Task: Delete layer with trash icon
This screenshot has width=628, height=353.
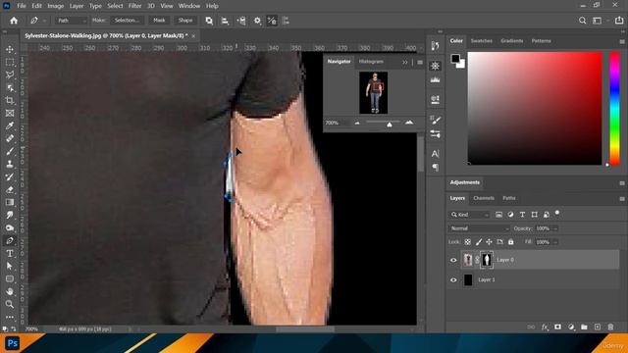Action: click(610, 328)
